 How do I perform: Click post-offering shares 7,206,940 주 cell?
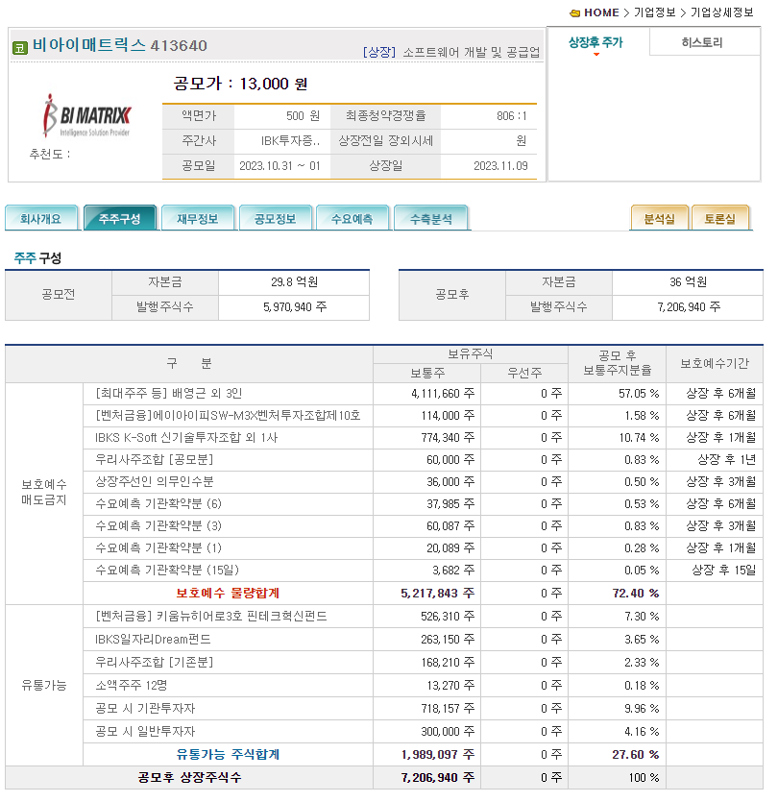(688, 307)
